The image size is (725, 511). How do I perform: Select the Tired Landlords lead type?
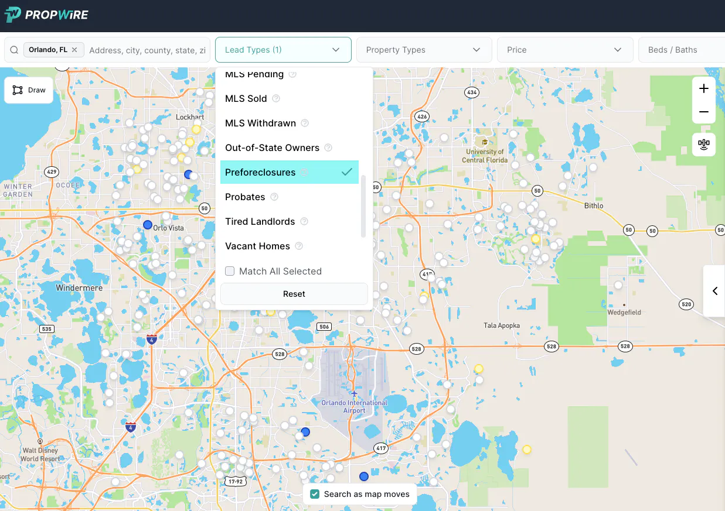(x=260, y=221)
